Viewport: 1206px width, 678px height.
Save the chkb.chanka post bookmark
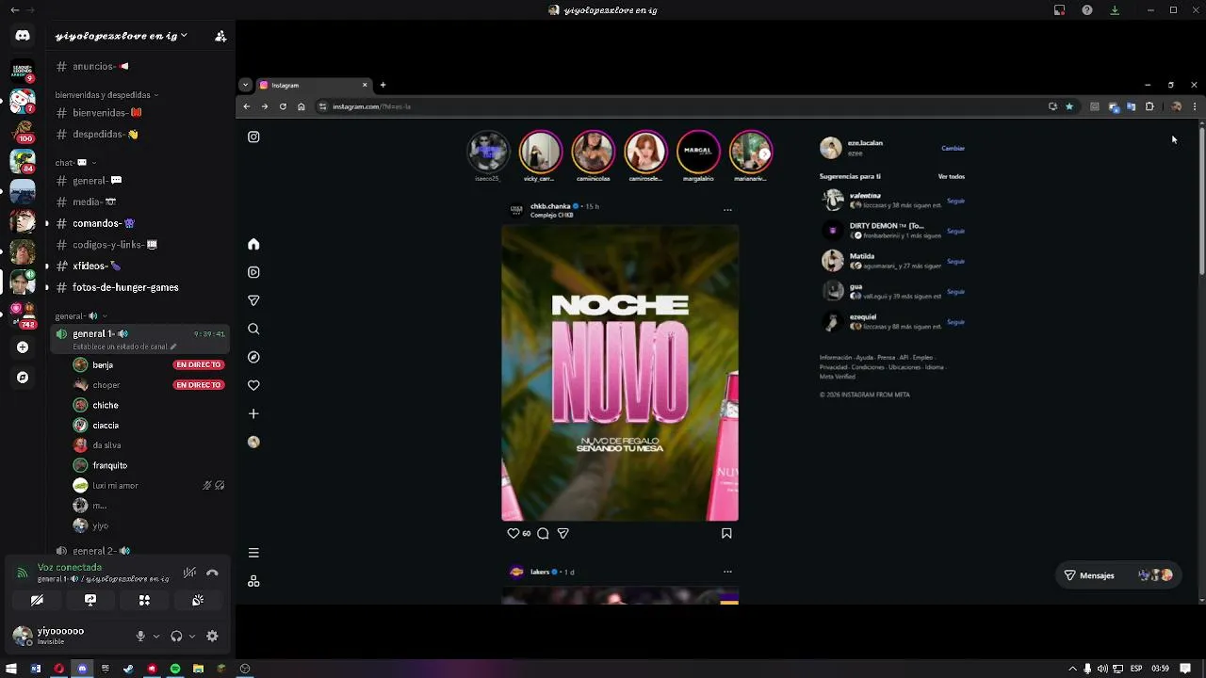(726, 533)
